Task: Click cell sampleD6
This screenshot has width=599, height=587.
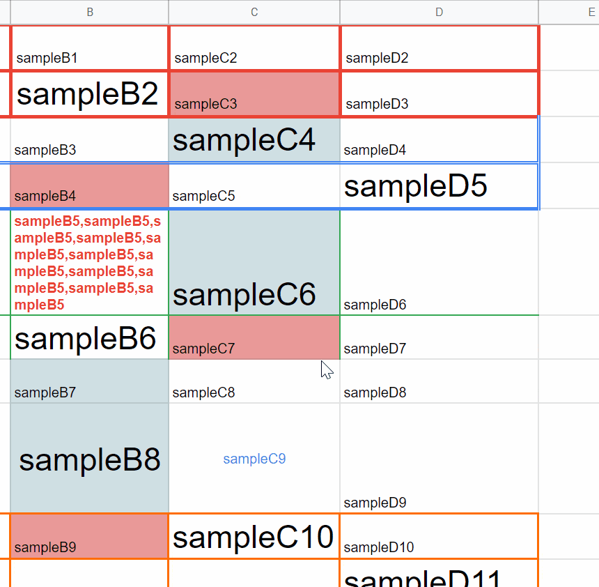Action: coord(439,262)
